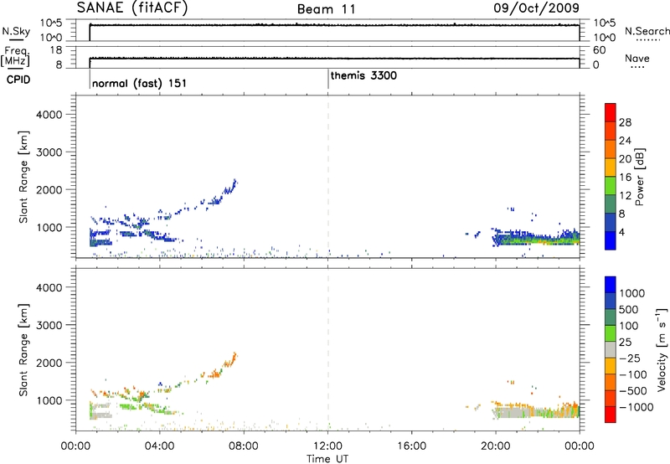
Task: Click the 'Beam 11' header label
Action: click(326, 9)
